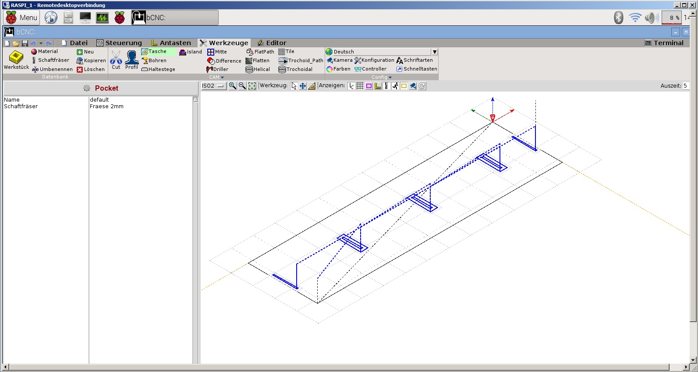Open Schaftfräser end mill settings
698x372 pixels.
(x=50, y=60)
